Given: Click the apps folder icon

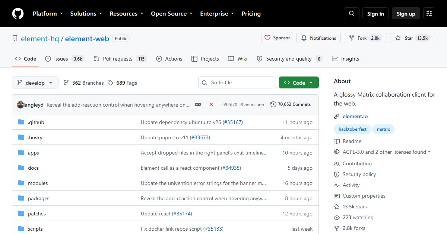Looking at the screenshot, I should [x=21, y=153].
